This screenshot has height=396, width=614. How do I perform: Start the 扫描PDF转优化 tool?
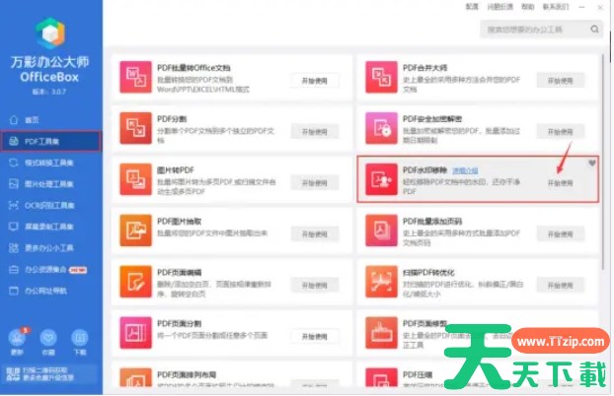(560, 286)
